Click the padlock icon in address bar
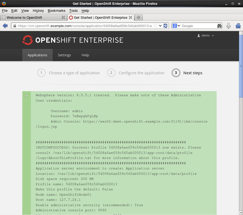243x215 pixels. 15,26
